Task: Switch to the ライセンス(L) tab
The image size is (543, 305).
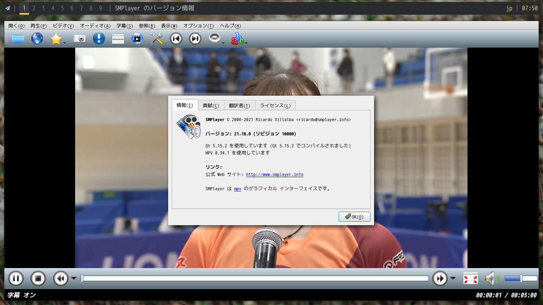Action: tap(275, 106)
